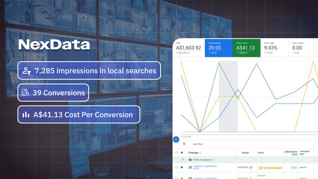Click the filter funnel icon
Screen dimensions: 318x179
184,144
